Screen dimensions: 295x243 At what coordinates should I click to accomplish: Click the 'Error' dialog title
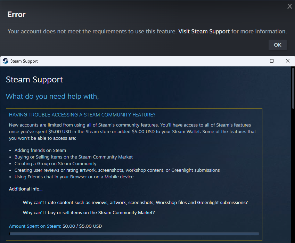pos(16,15)
